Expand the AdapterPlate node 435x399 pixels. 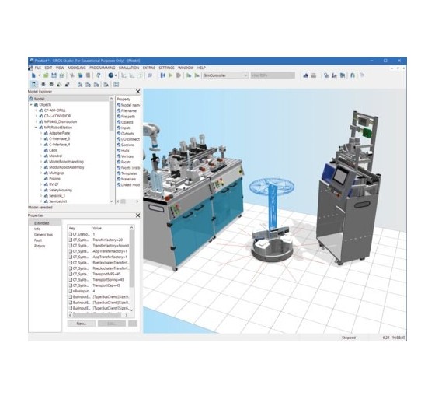41,133
